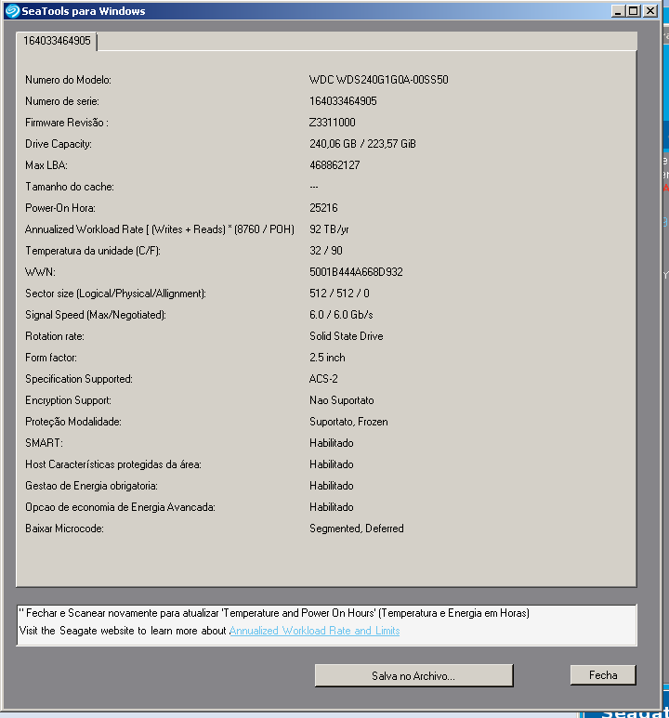Click Power-On Hora value 25216

323,208
